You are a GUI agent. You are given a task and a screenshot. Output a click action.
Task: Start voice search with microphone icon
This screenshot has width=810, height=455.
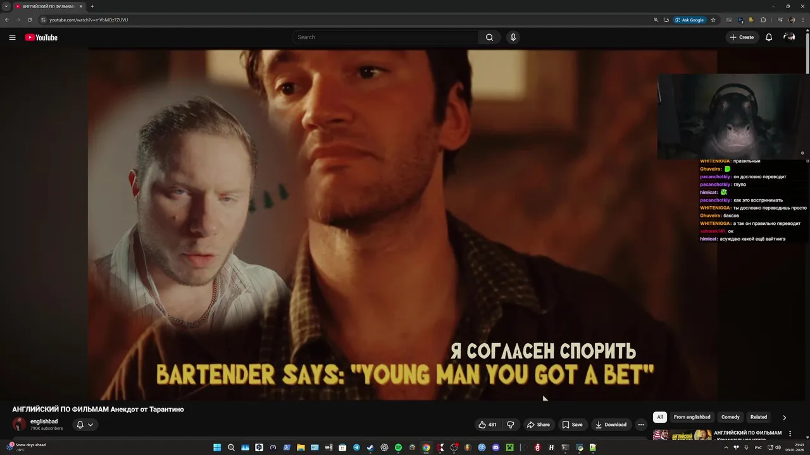(513, 37)
